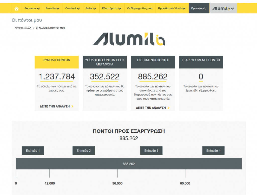Expand the Comfort menu
Viewport: 257px width, 195px height.
(x=73, y=9)
